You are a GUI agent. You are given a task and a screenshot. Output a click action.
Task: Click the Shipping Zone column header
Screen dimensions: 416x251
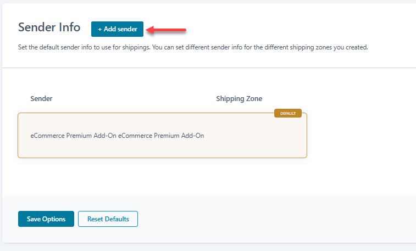coord(239,99)
